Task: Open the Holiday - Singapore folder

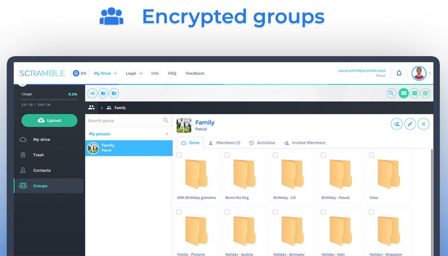Action: click(x=389, y=232)
